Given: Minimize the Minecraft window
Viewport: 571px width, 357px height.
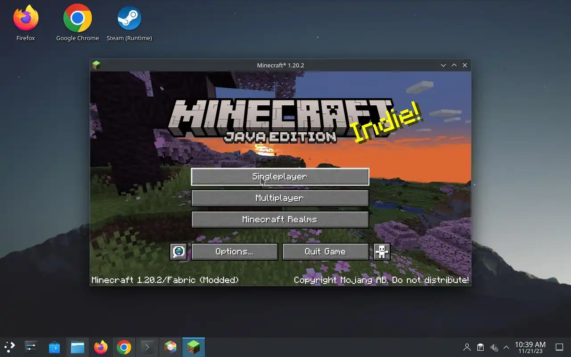Looking at the screenshot, I should [x=443, y=65].
